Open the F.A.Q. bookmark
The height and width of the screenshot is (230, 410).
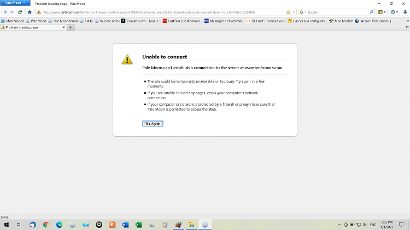click(86, 21)
